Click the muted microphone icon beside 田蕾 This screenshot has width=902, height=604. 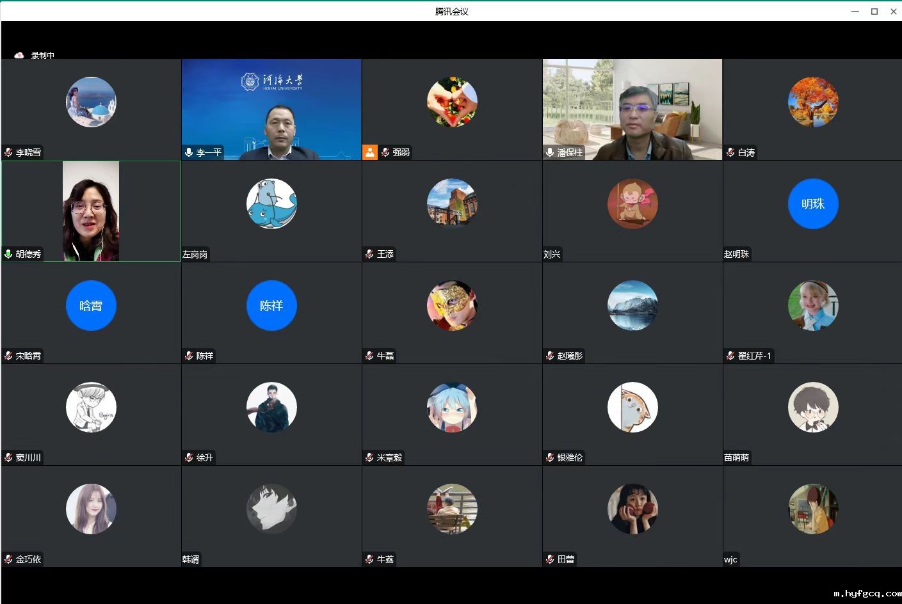pyautogui.click(x=550, y=559)
